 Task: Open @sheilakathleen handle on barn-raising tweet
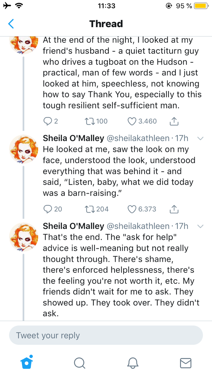point(137,138)
